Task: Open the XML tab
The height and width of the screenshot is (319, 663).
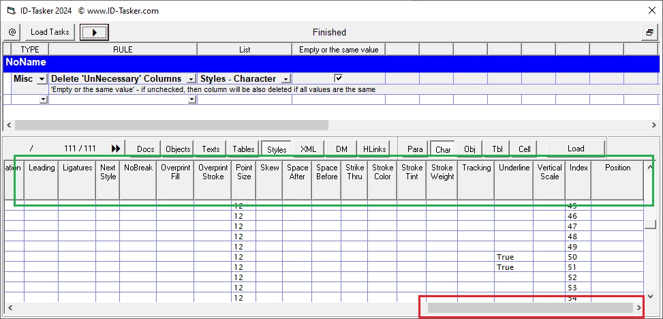Action: (309, 149)
